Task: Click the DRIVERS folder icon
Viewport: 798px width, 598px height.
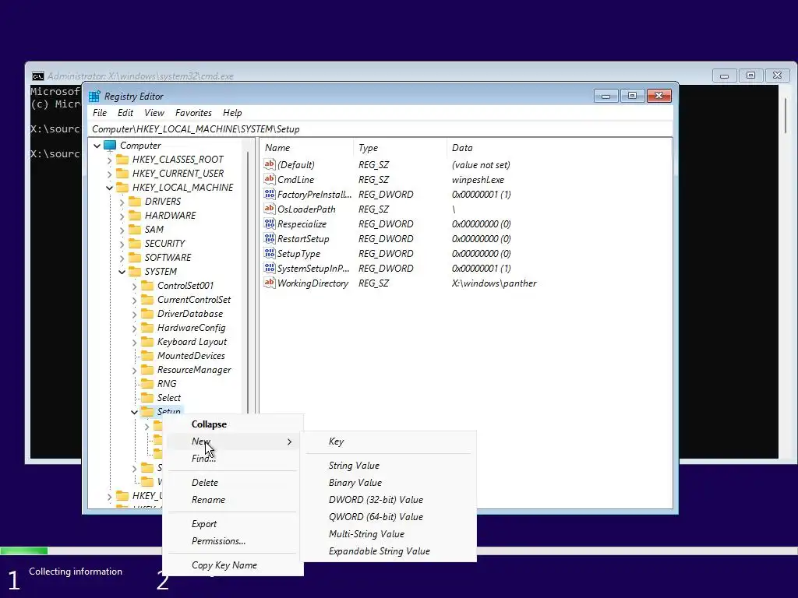Action: [x=135, y=202]
